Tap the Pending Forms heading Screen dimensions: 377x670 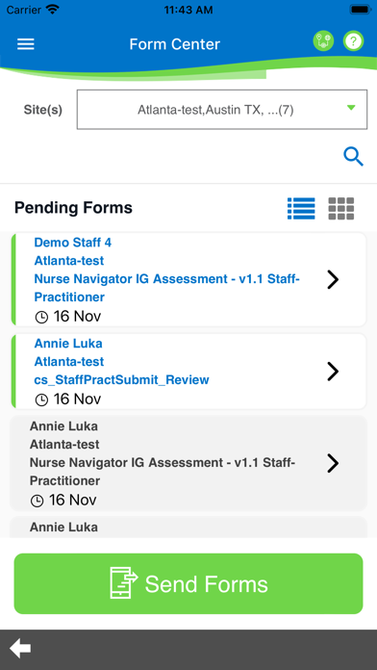point(73,208)
